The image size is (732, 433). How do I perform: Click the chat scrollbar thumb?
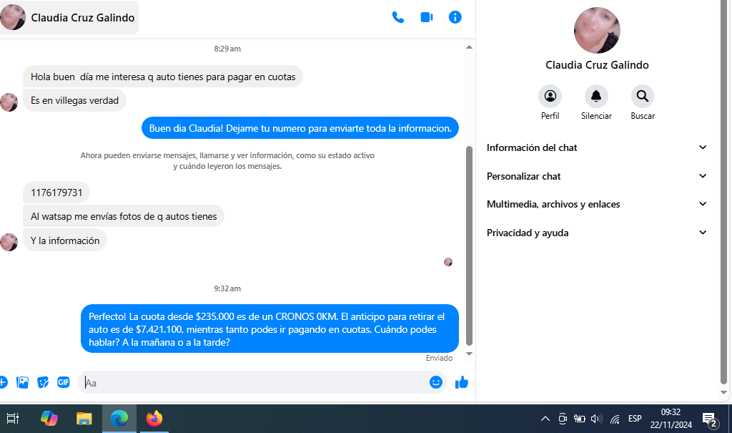click(x=469, y=245)
